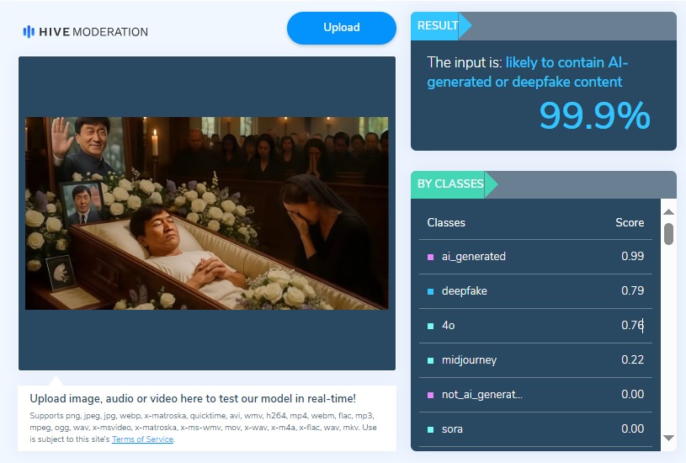Click the cyan marker beside sora
Image resolution: width=686 pixels, height=463 pixels.
point(431,429)
